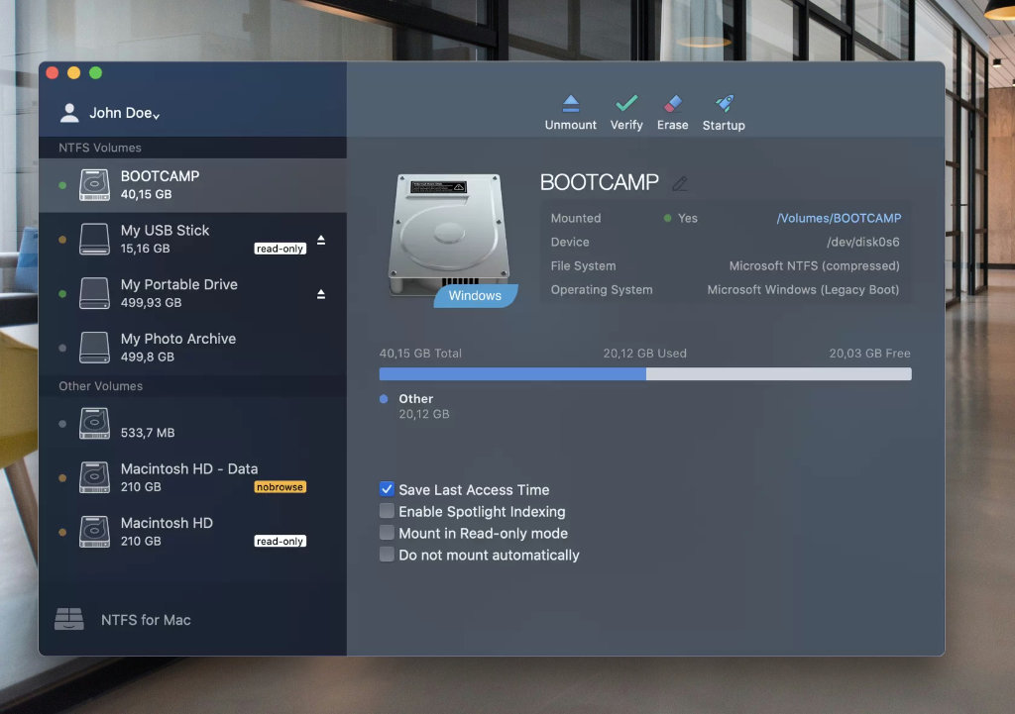
Task: Eject My Portable Drive using eject icon
Action: pos(320,294)
